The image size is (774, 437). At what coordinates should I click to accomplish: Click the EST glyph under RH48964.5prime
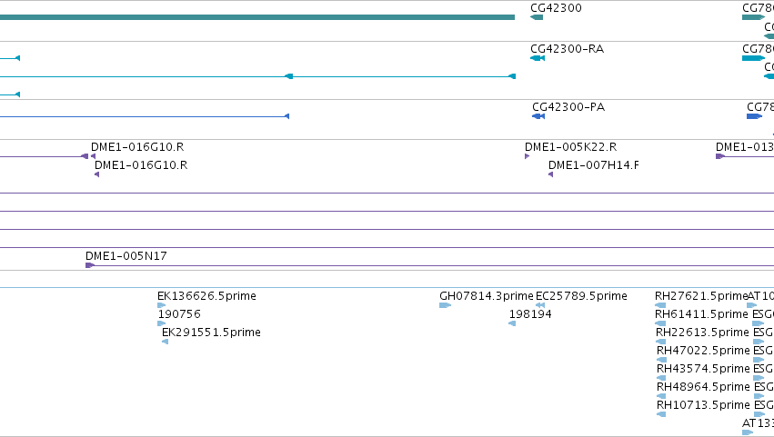pyautogui.click(x=661, y=396)
